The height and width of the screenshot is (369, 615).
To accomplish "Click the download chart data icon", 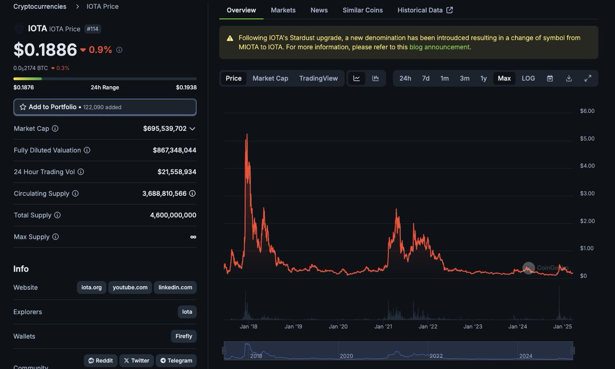I will pyautogui.click(x=569, y=78).
